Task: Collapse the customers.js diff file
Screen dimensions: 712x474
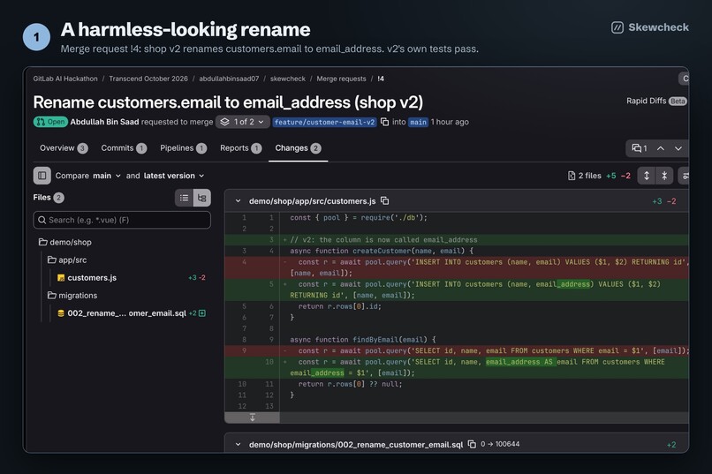Action: tap(238, 200)
